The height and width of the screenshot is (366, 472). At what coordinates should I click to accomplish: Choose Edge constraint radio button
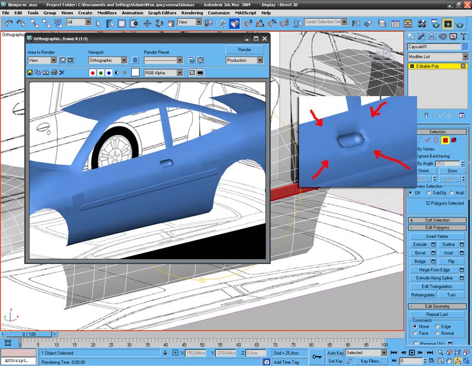click(437, 327)
